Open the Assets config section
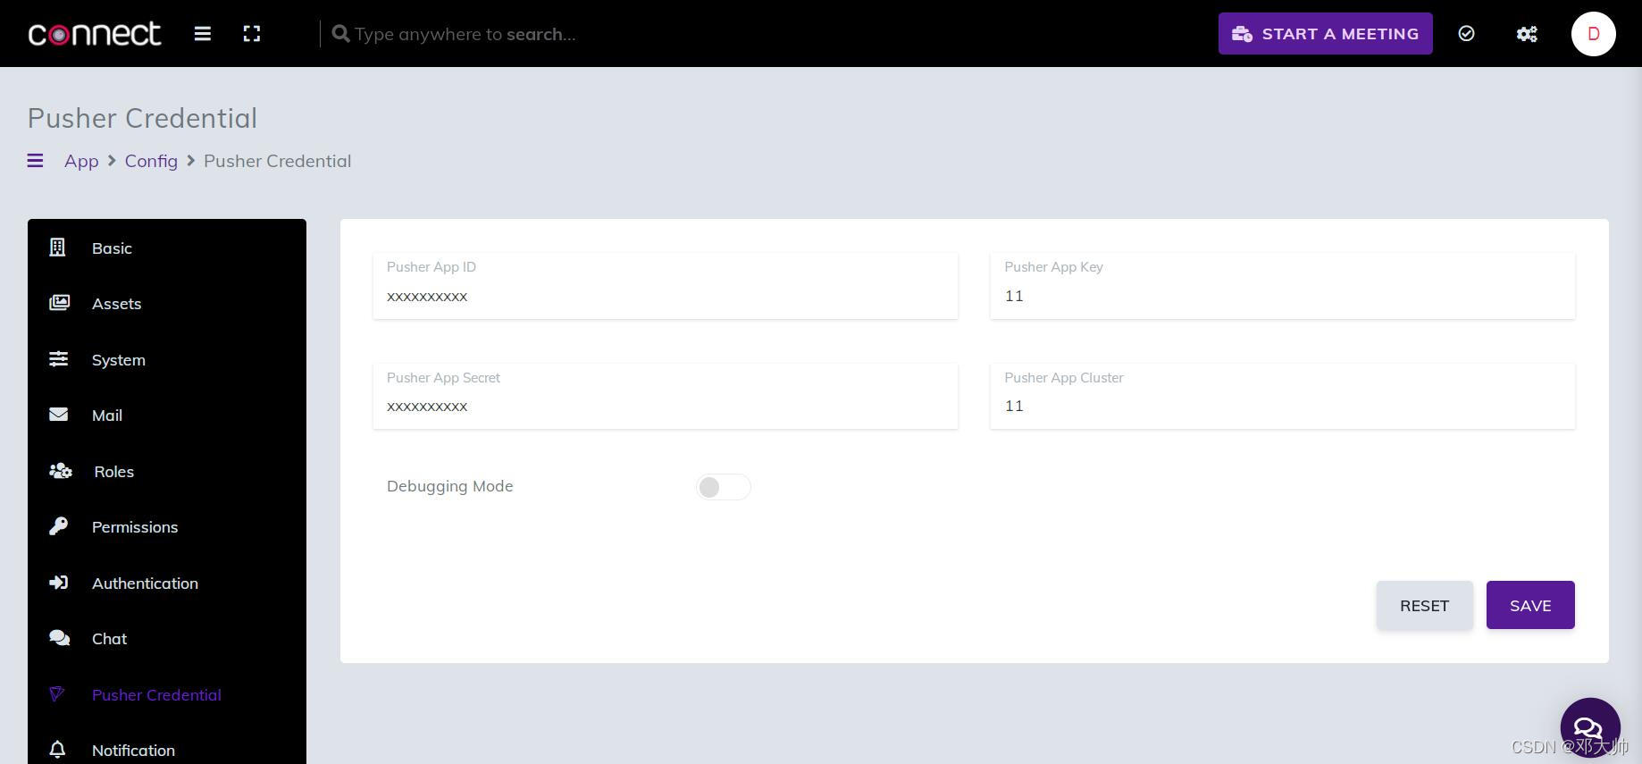Screen dimensions: 1642x764 coord(167,304)
